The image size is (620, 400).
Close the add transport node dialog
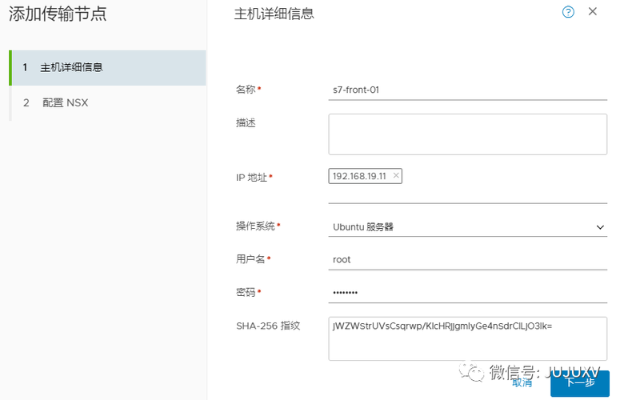click(592, 11)
